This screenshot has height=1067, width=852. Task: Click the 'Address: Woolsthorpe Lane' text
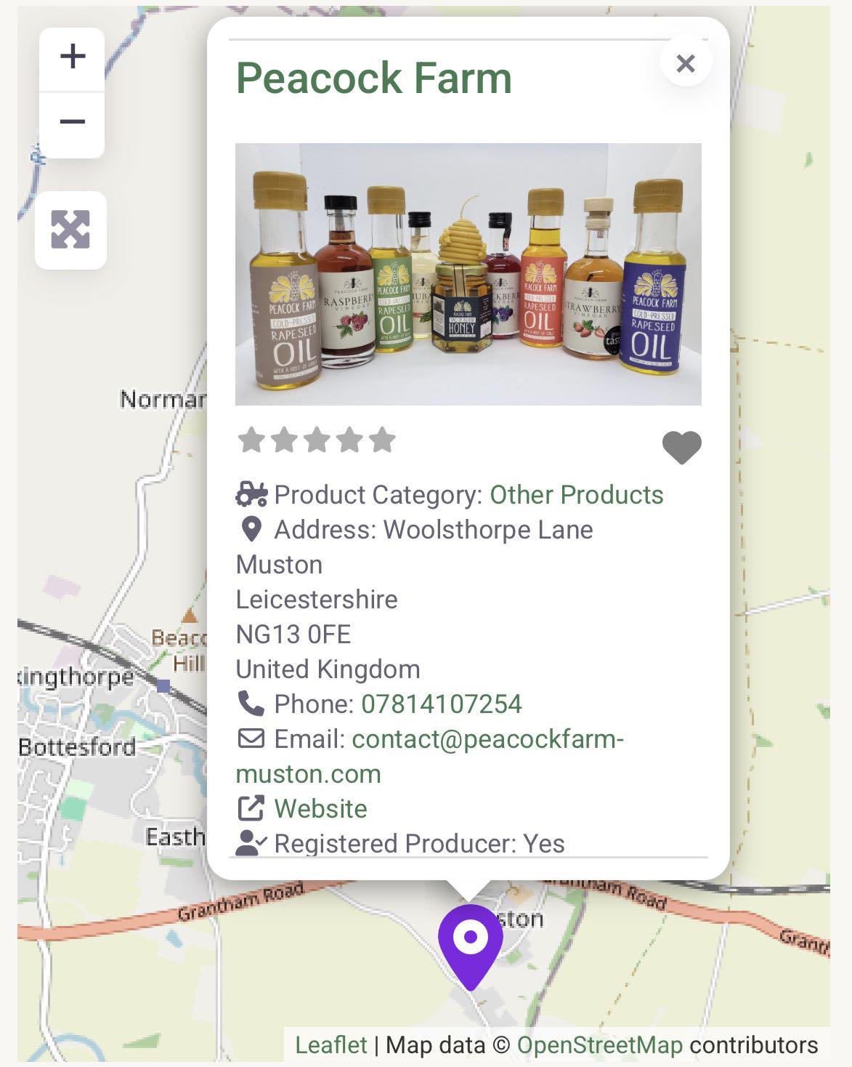pos(434,530)
